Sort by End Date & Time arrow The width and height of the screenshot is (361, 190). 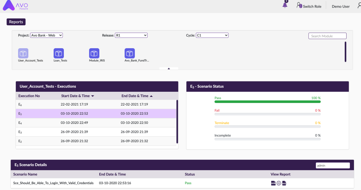coord(151,96)
